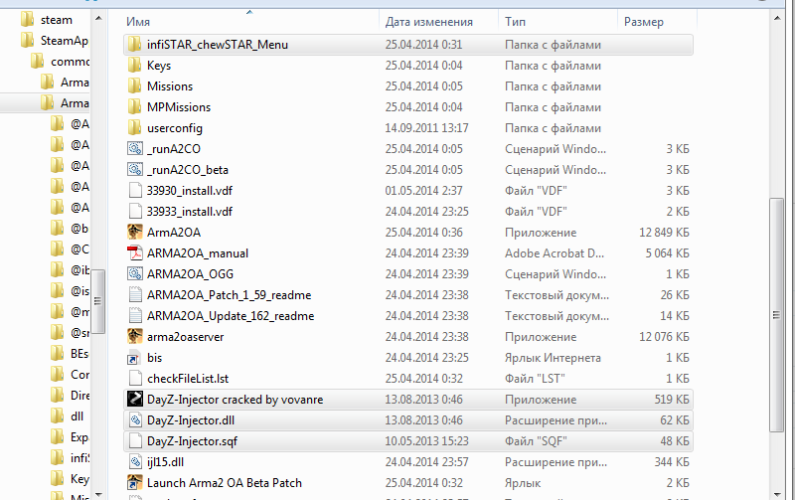Click the size 344 КБ of ijl15.dll
Screen dimensions: 795x500
pos(672,461)
